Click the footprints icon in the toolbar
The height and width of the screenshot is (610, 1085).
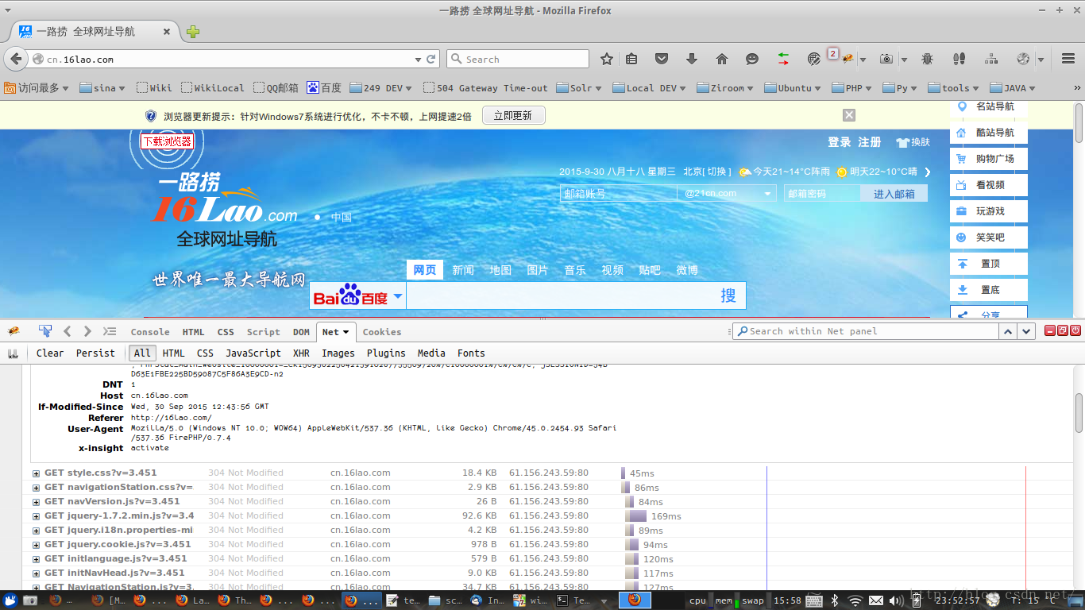(959, 59)
